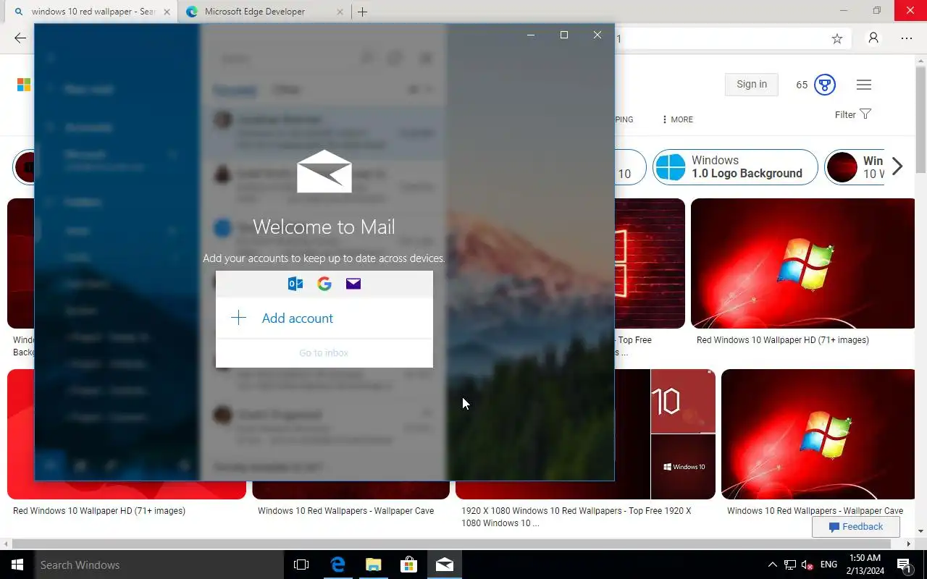
Task: Open the Windows Start menu
Action: (x=17, y=565)
